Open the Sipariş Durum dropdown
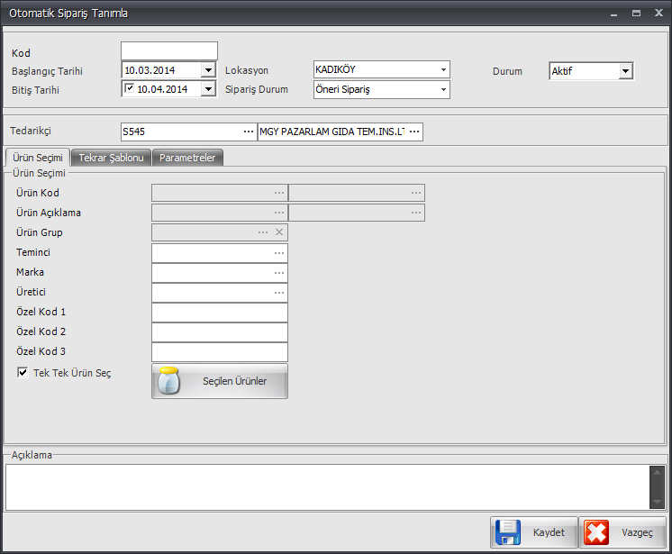This screenshot has height=554, width=672. coord(443,89)
